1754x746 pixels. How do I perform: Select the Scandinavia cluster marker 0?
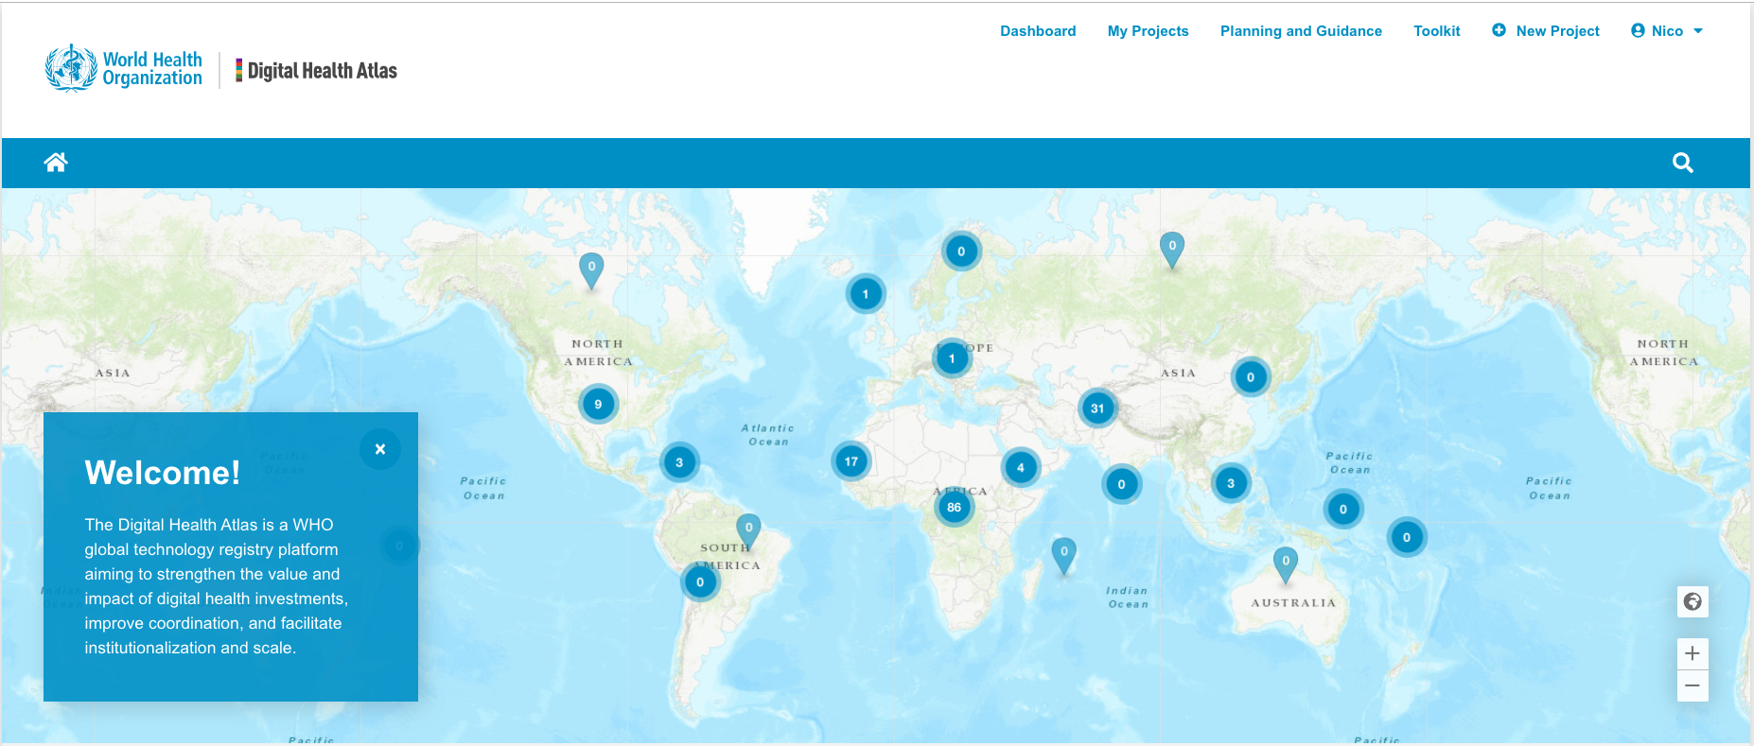coord(961,252)
